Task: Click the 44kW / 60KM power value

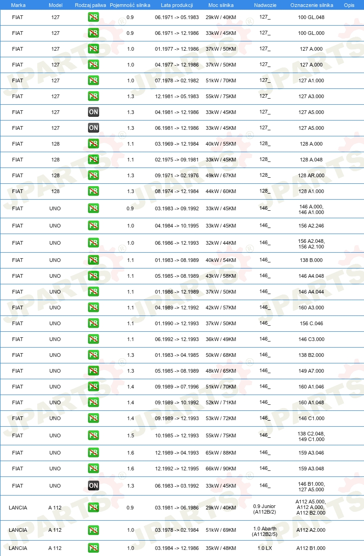Action: pos(221,191)
